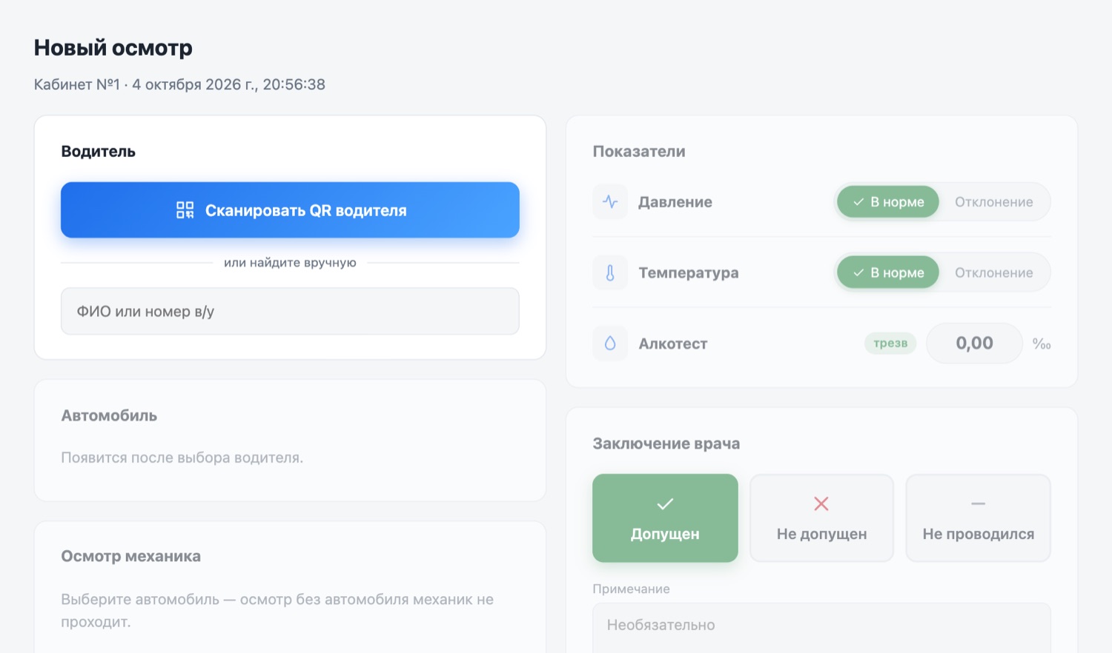Click Появится после выбора водителя text

tap(182, 458)
